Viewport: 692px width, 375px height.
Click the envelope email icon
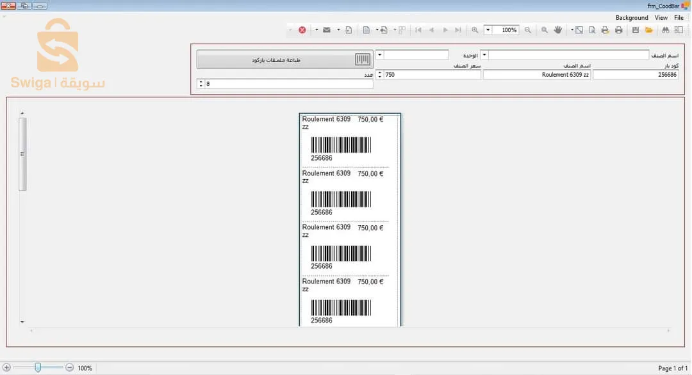[x=327, y=30]
